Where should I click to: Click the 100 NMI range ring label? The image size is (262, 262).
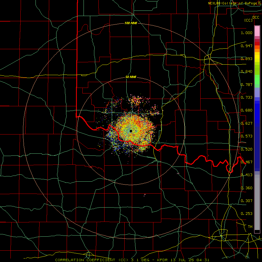pos(131,23)
